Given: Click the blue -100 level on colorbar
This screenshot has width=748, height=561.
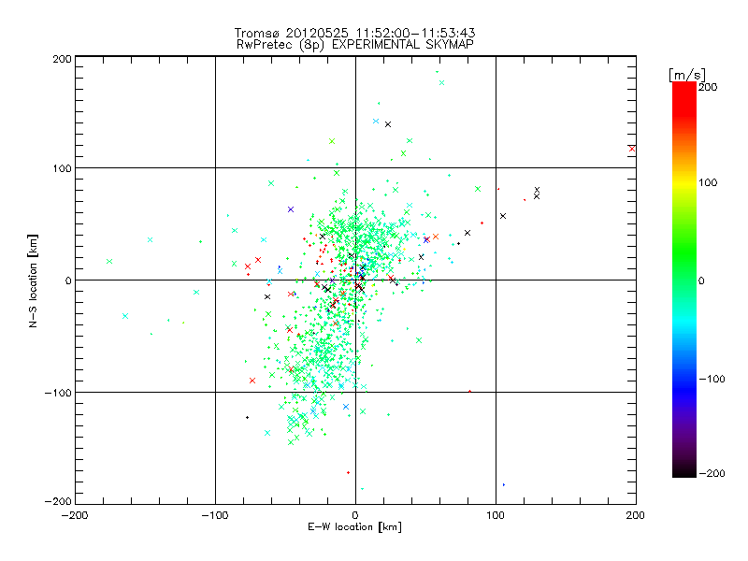Looking at the screenshot, I should pos(684,380).
